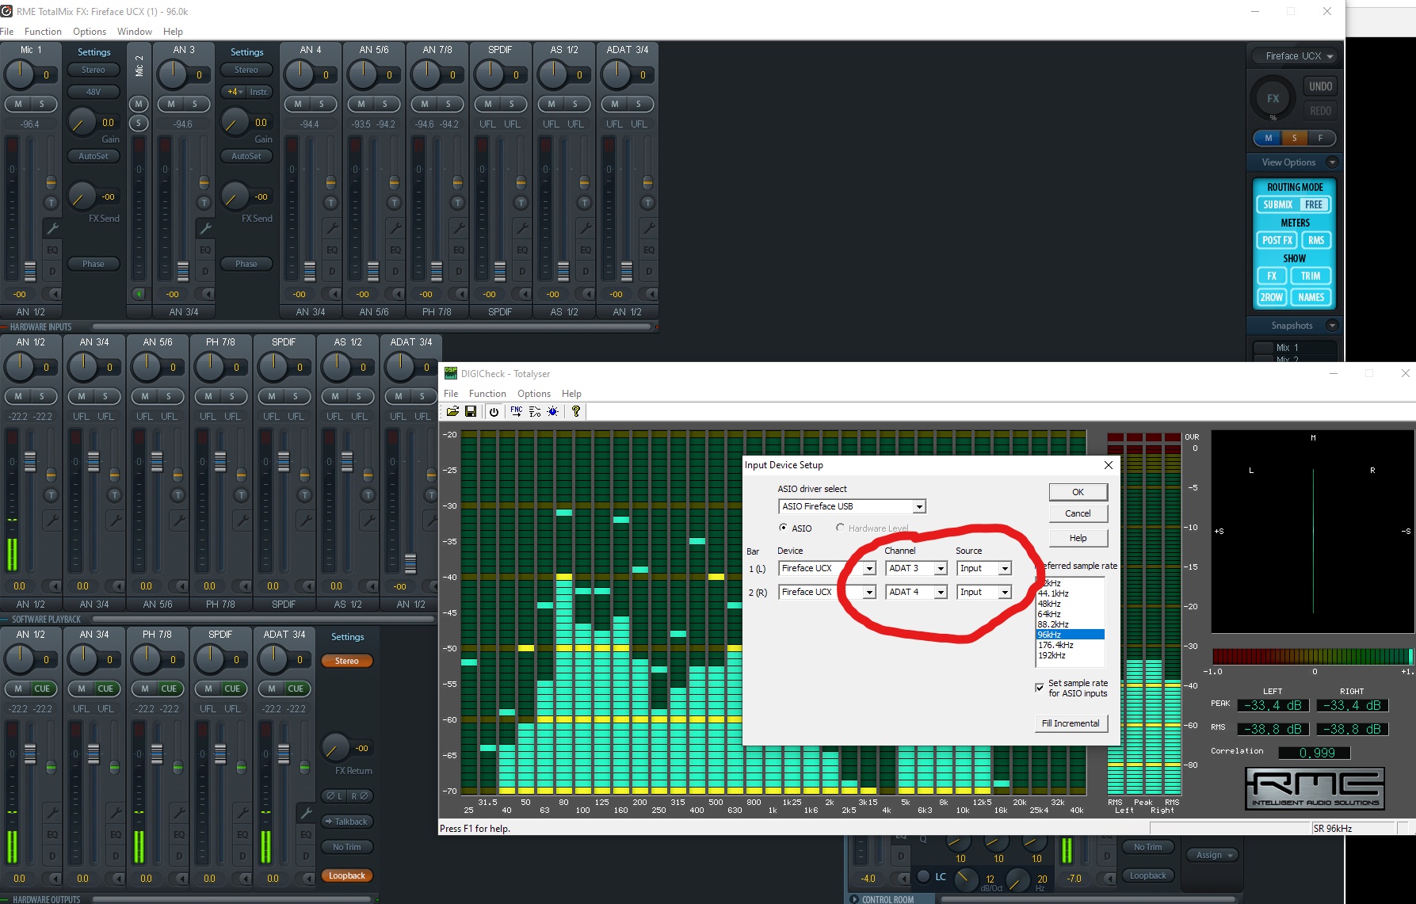Select the ASIO radio button
1416x904 pixels.
[x=783, y=528]
